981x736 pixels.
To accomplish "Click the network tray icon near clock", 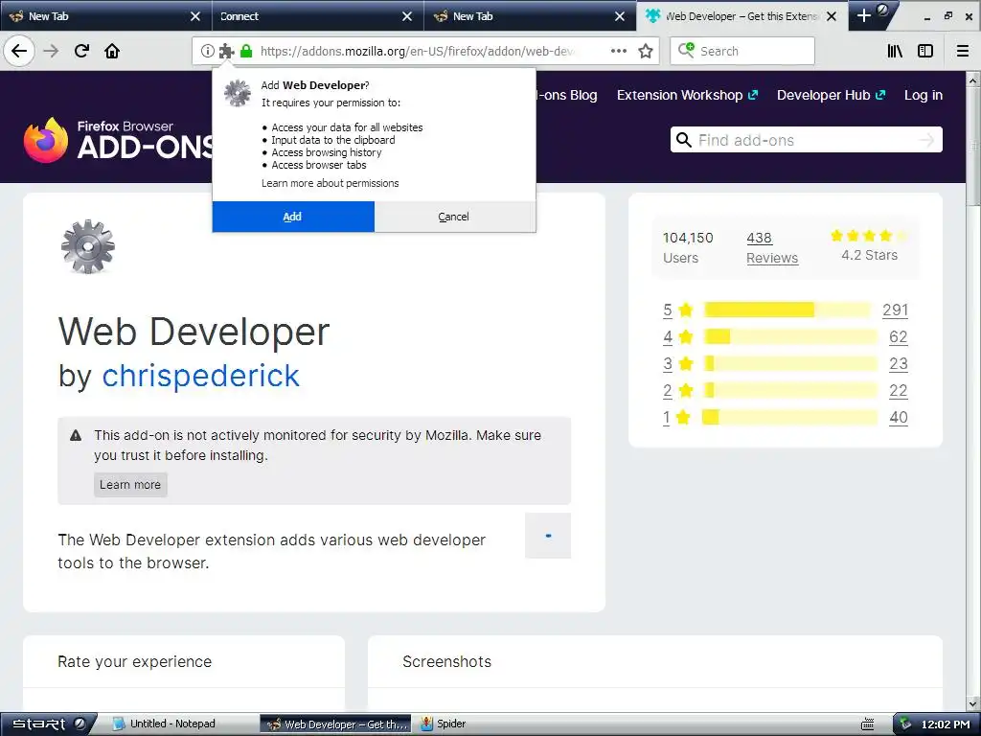I will [905, 724].
